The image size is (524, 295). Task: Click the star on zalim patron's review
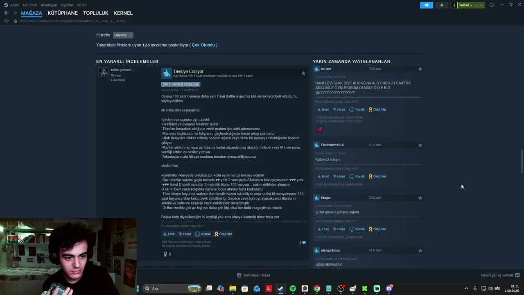pos(303,73)
